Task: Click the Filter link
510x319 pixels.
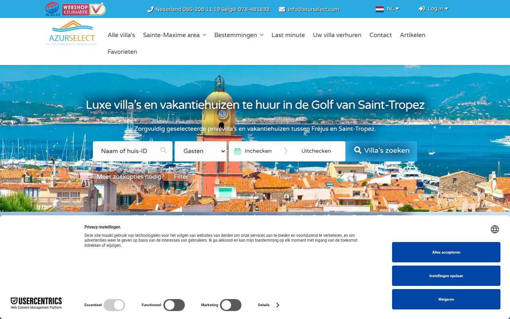Action: pos(181,177)
